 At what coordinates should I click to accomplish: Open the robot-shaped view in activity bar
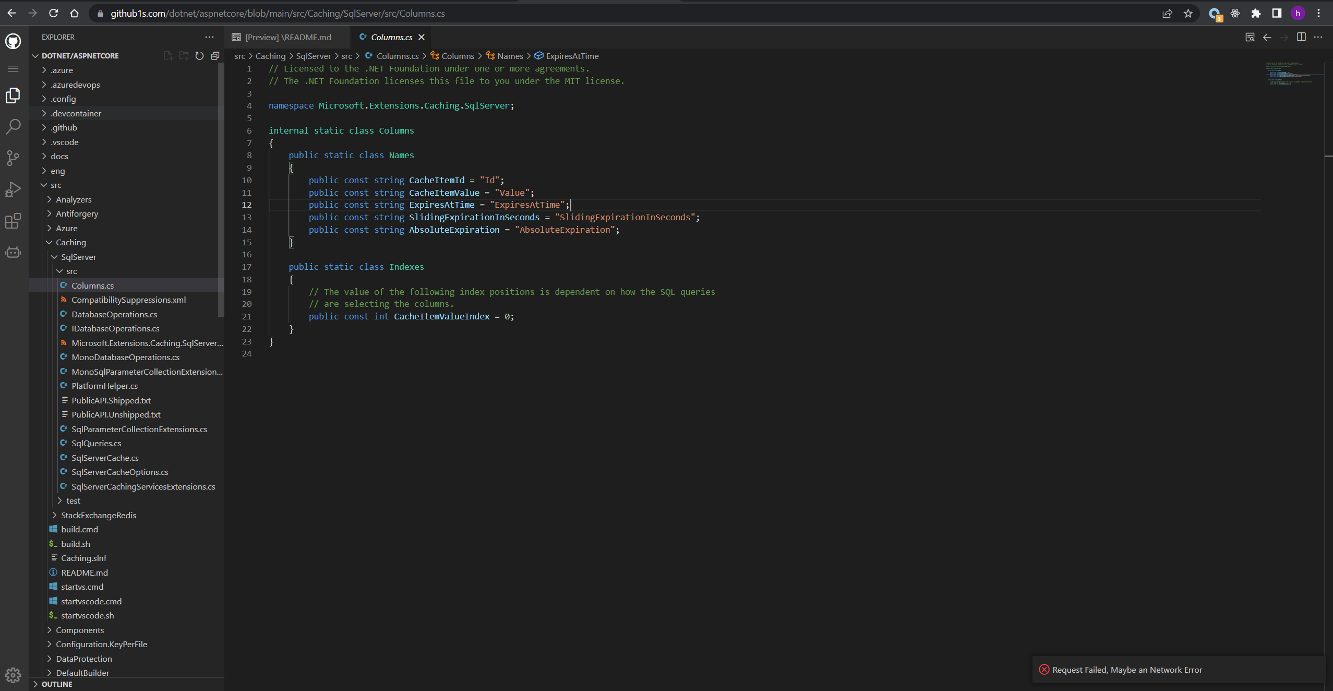tap(13, 253)
